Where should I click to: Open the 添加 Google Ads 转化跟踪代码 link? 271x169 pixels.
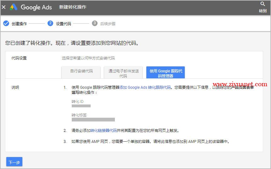click(x=145, y=87)
